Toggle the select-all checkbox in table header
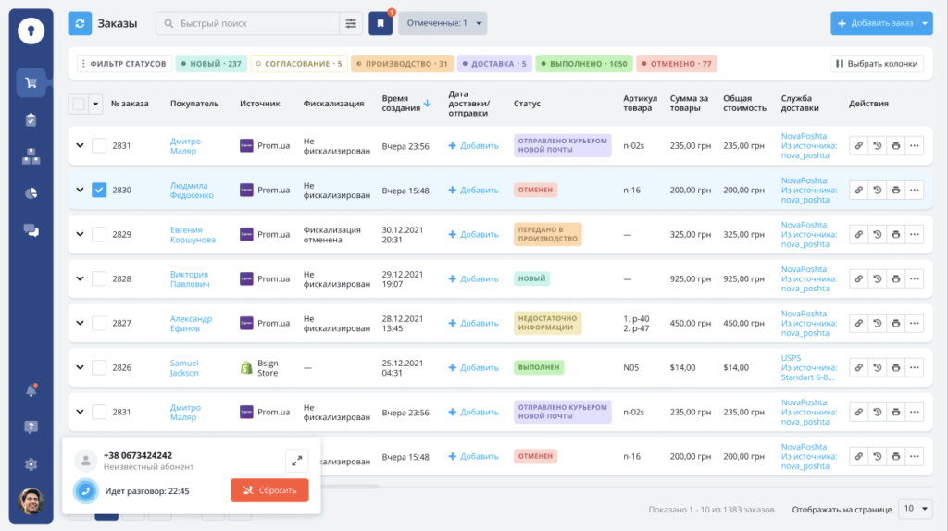Screen dimensions: 948x531 pyautogui.click(x=79, y=104)
